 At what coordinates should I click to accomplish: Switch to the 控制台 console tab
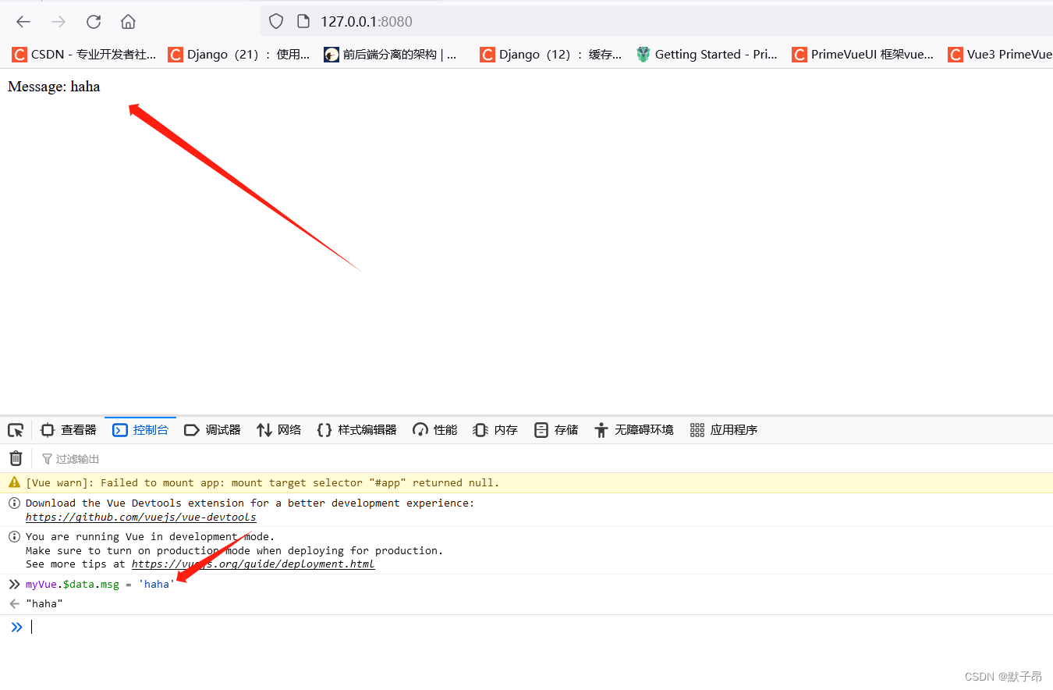click(x=140, y=430)
